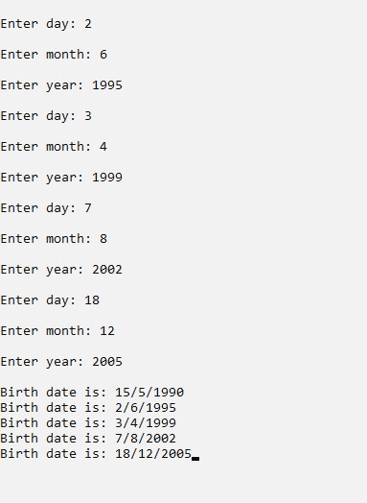Click birth date output 7/8/2002
This screenshot has height=503, width=367.
(x=146, y=439)
